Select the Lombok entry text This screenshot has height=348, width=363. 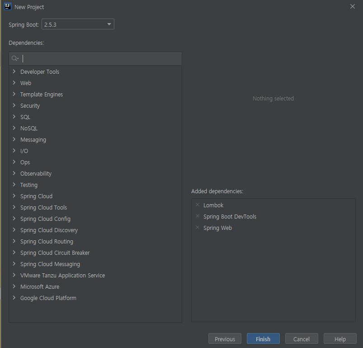tap(213, 205)
